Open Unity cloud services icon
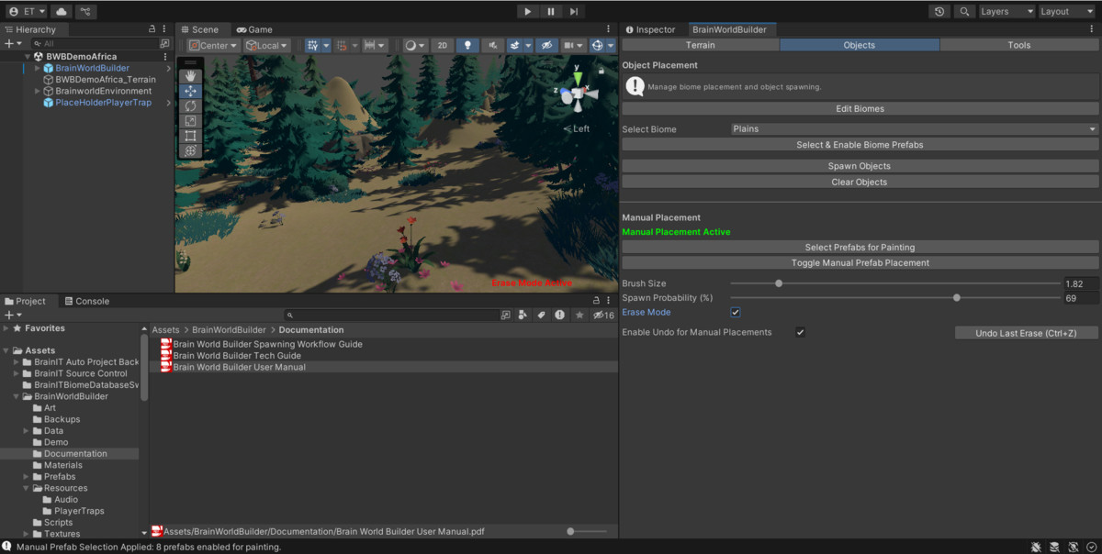This screenshot has width=1102, height=554. (61, 11)
